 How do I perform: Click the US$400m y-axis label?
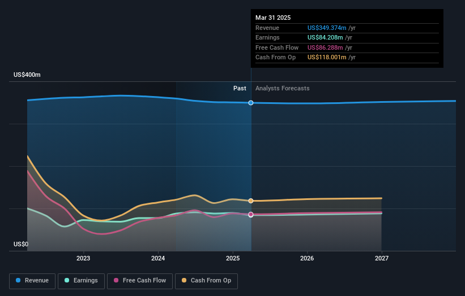coord(27,75)
